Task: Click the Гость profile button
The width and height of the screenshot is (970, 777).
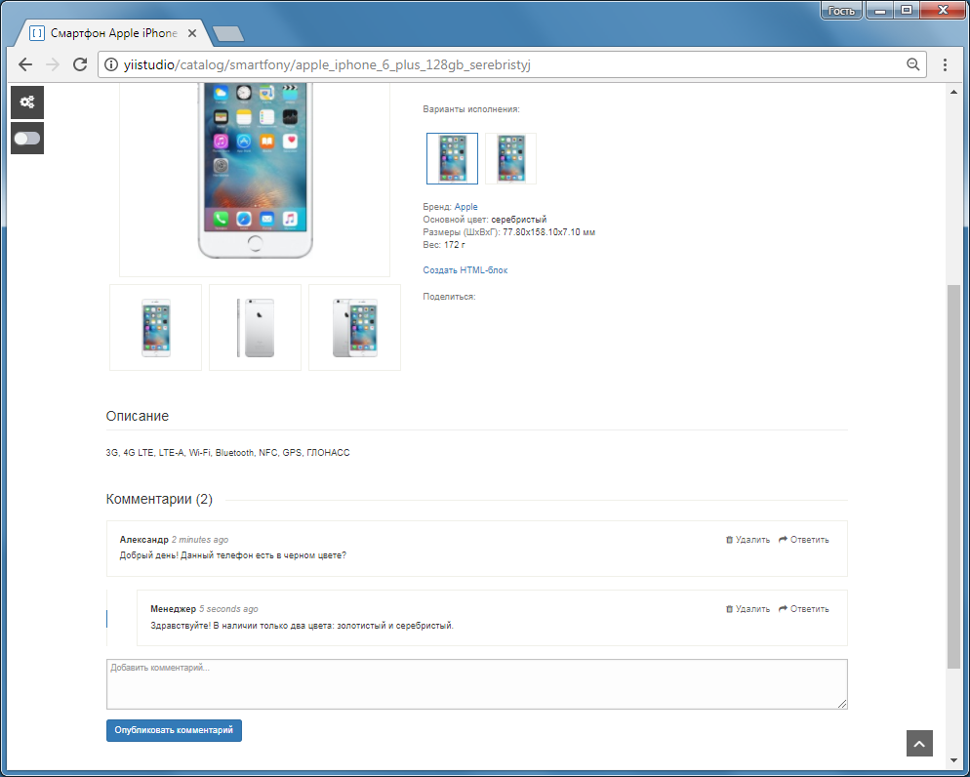Action: click(841, 11)
